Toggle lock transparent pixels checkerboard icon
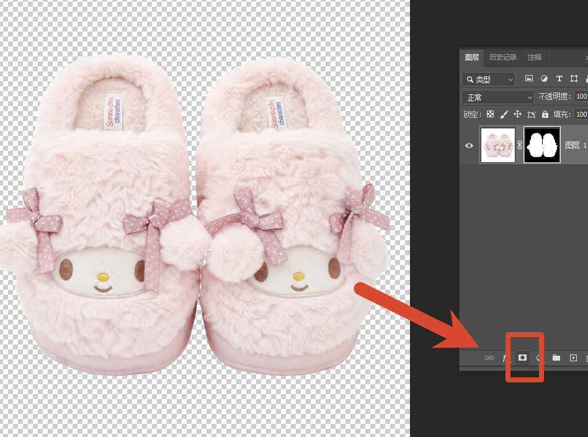 click(x=490, y=114)
